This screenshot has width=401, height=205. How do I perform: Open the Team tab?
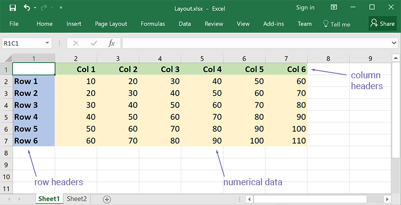coord(304,24)
